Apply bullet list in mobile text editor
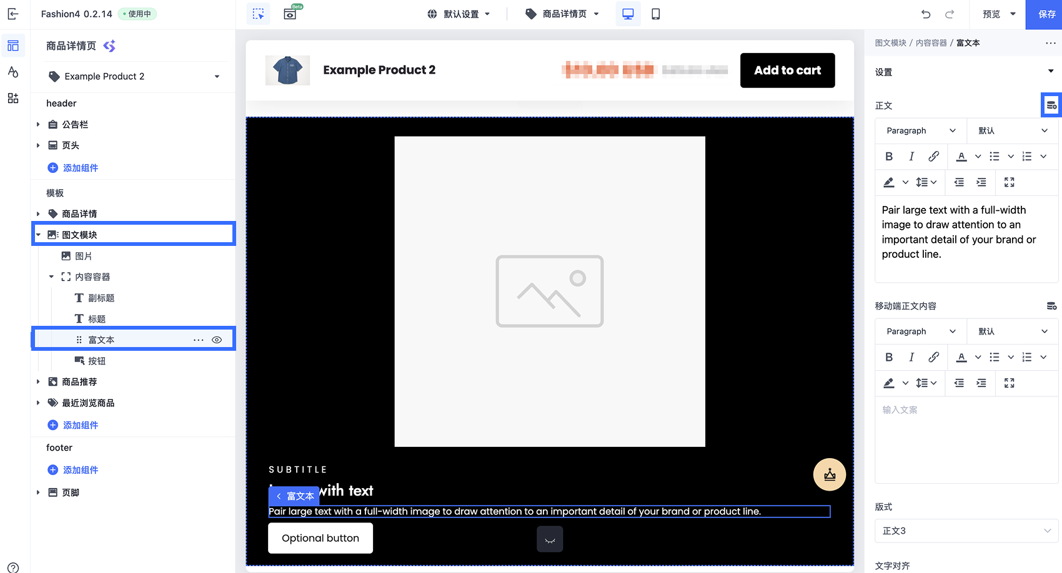Image resolution: width=1062 pixels, height=573 pixels. (995, 357)
